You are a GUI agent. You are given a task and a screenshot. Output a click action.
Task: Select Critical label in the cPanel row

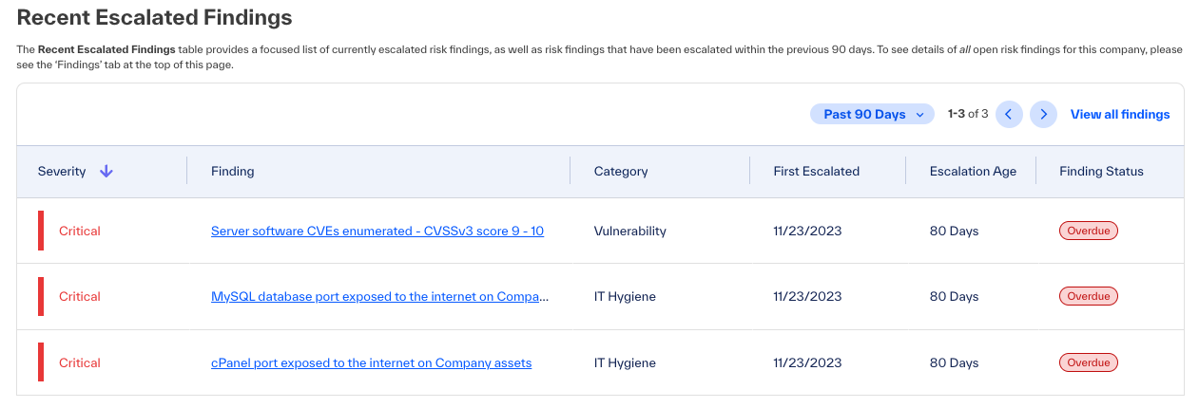click(x=80, y=363)
